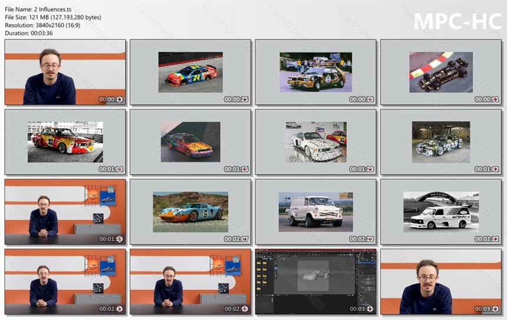This screenshot has height=320, width=507.
Task: Open the blue and orange Gulf GT40 thumbnail
Action: click(190, 212)
